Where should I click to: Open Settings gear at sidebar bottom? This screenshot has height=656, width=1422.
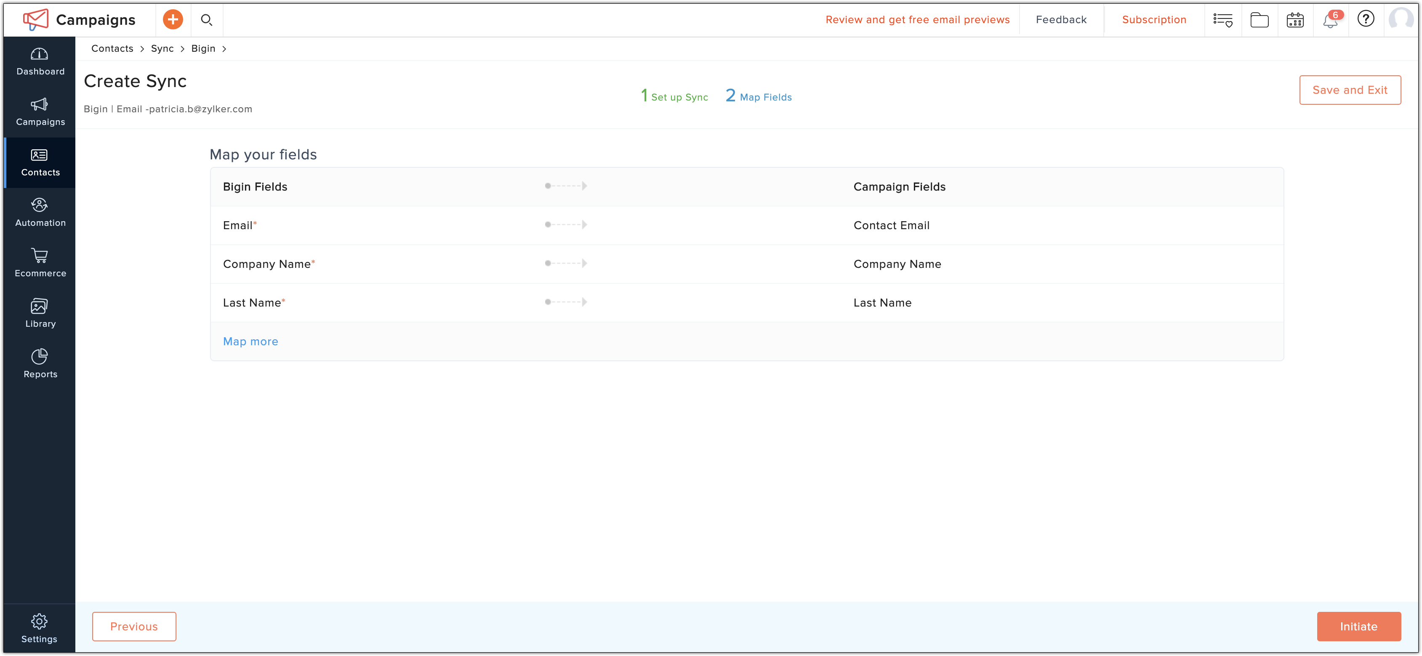pyautogui.click(x=39, y=628)
